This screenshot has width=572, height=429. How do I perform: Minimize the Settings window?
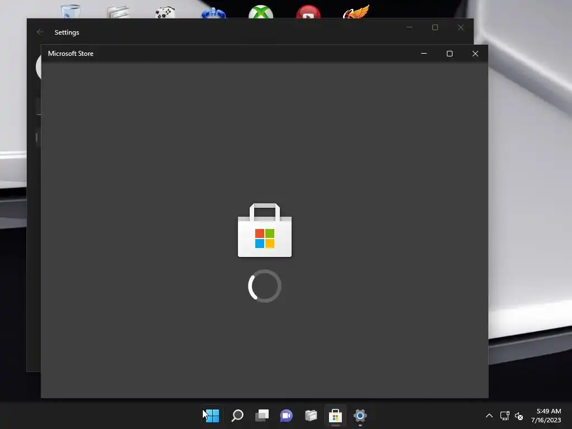[x=409, y=27]
